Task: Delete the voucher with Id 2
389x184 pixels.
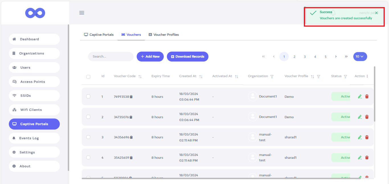Action: 367,117
